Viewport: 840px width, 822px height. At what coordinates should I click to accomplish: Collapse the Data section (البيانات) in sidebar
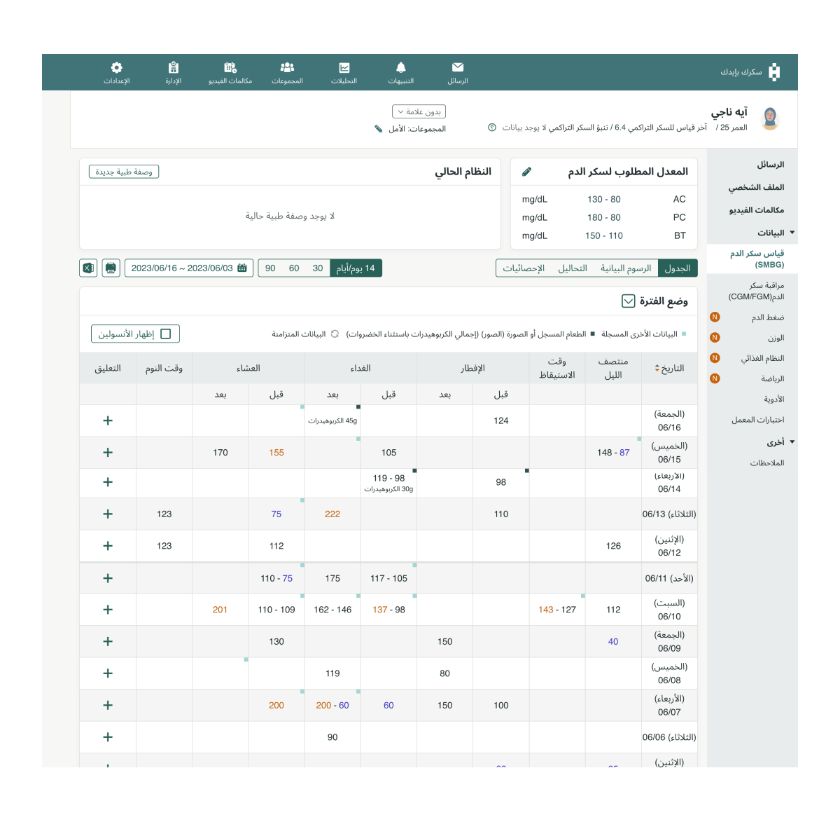click(x=792, y=233)
